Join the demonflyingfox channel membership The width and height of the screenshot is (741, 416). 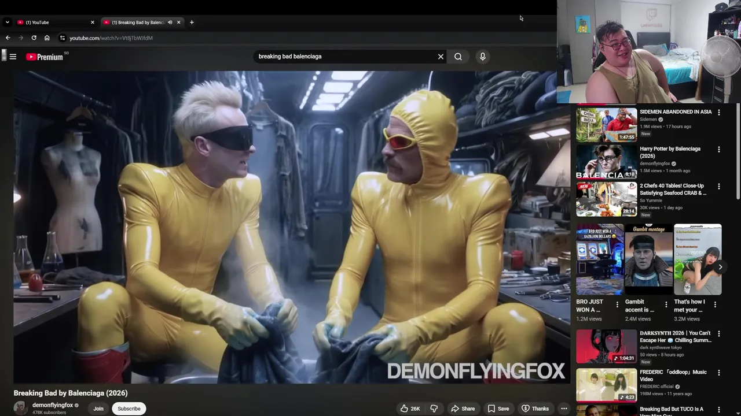click(x=98, y=408)
